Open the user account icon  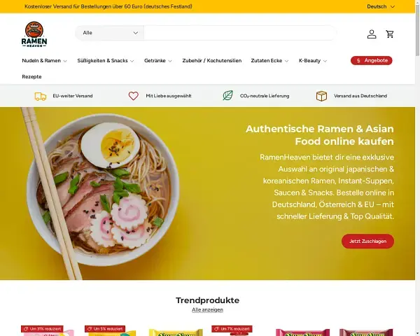pyautogui.click(x=372, y=34)
